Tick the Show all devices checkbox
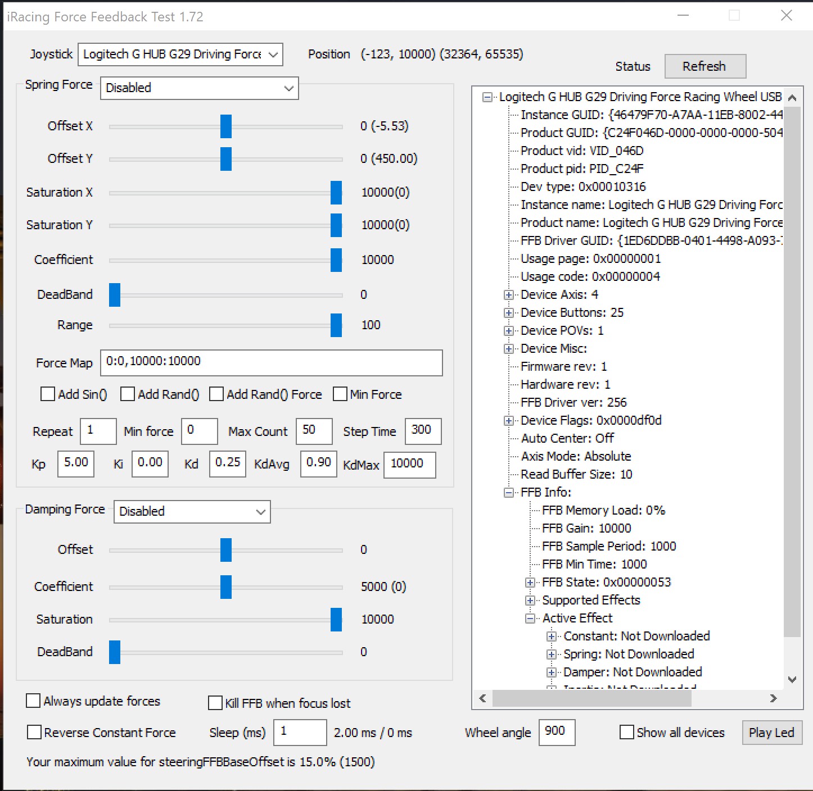This screenshot has width=813, height=791. coord(626,733)
